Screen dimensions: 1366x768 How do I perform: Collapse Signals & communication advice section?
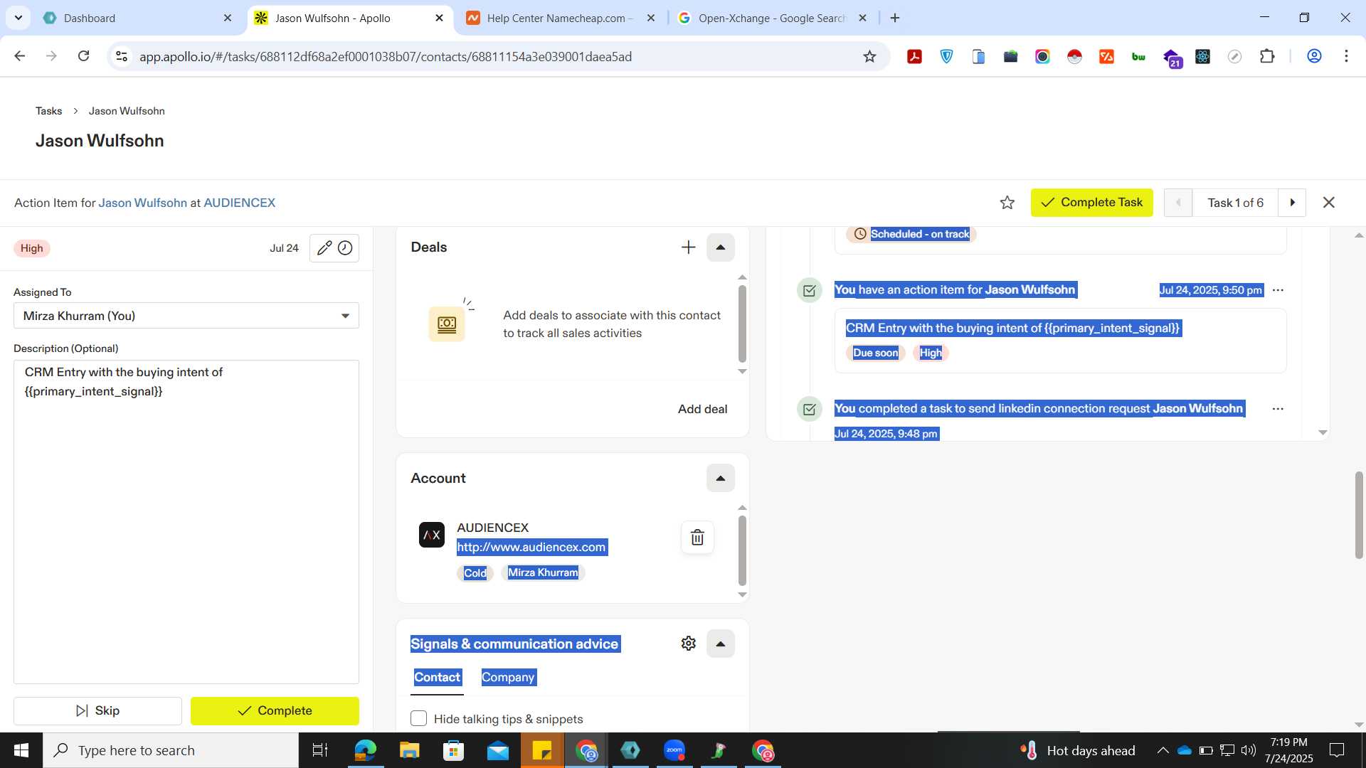[720, 644]
